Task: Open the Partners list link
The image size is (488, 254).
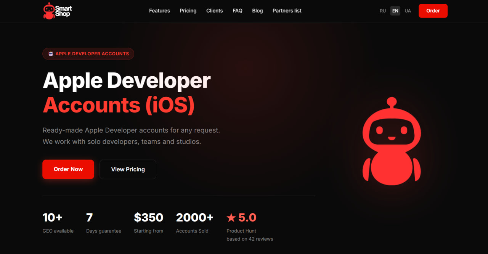Action: tap(287, 11)
